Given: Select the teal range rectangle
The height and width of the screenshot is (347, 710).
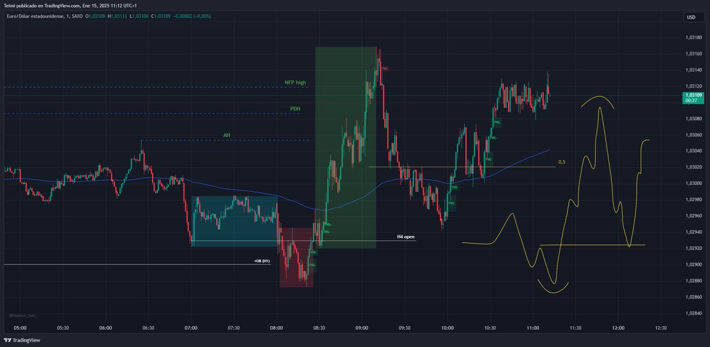Looking at the screenshot, I should (x=234, y=221).
